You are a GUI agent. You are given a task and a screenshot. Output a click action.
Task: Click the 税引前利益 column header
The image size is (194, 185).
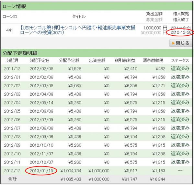(125, 60)
